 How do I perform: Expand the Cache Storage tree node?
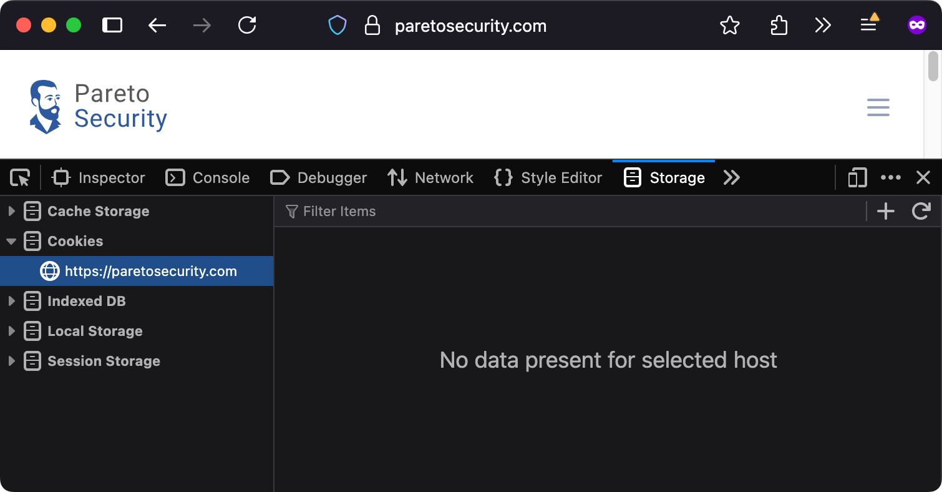tap(11, 211)
